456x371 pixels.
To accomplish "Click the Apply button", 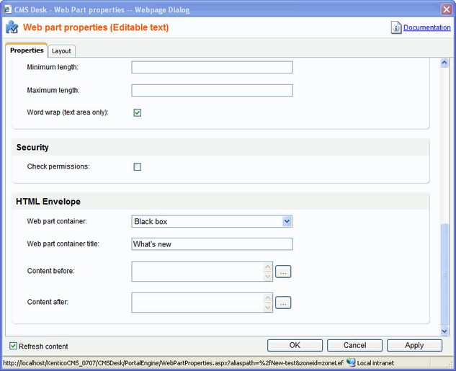I will click(x=414, y=345).
